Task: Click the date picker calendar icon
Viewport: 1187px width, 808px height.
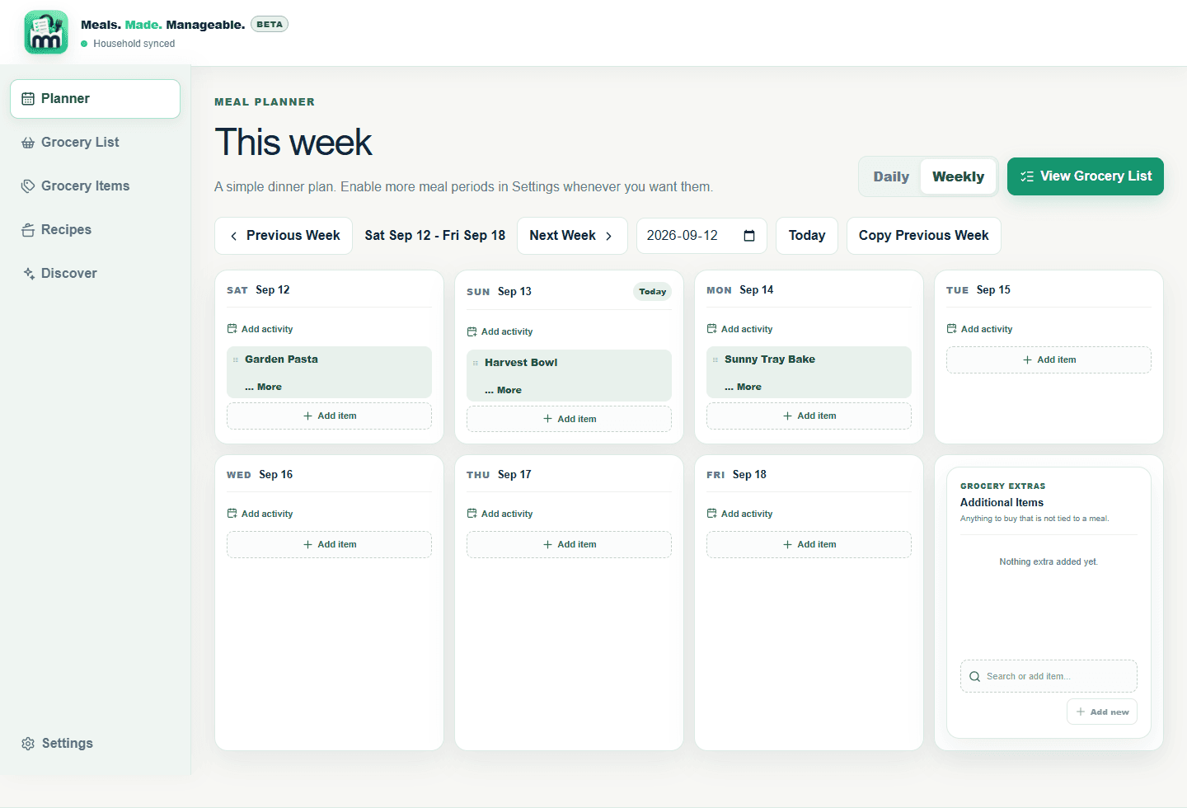Action: coord(749,236)
